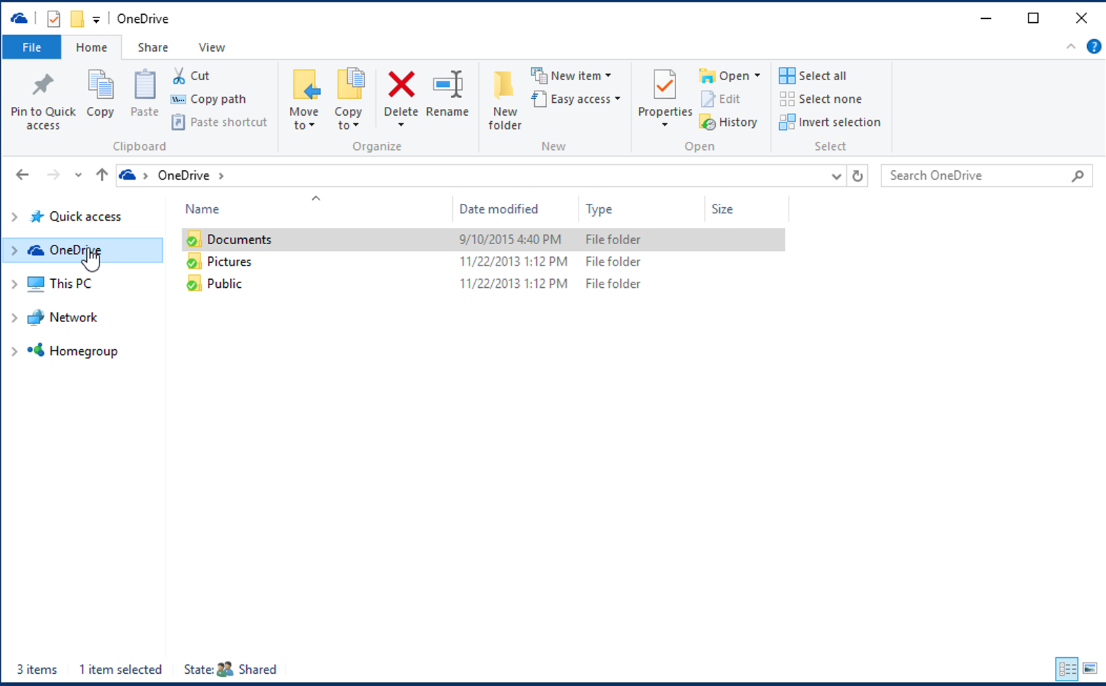Click the search magnifier icon

[1078, 176]
